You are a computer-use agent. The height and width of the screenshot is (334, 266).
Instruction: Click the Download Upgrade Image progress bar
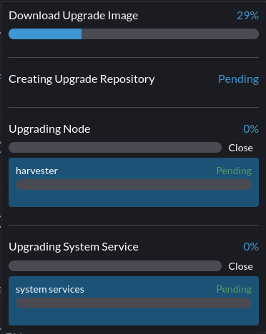coord(134,34)
